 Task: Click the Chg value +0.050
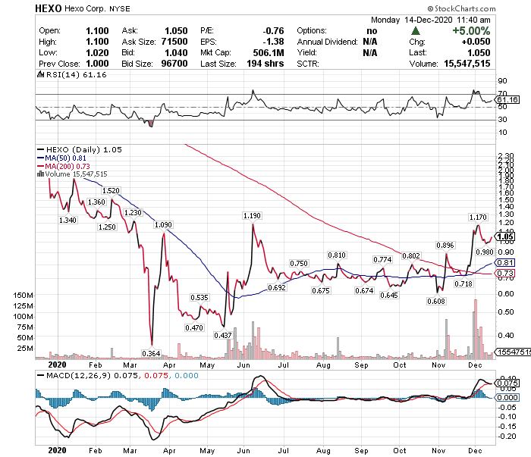pyautogui.click(x=476, y=42)
